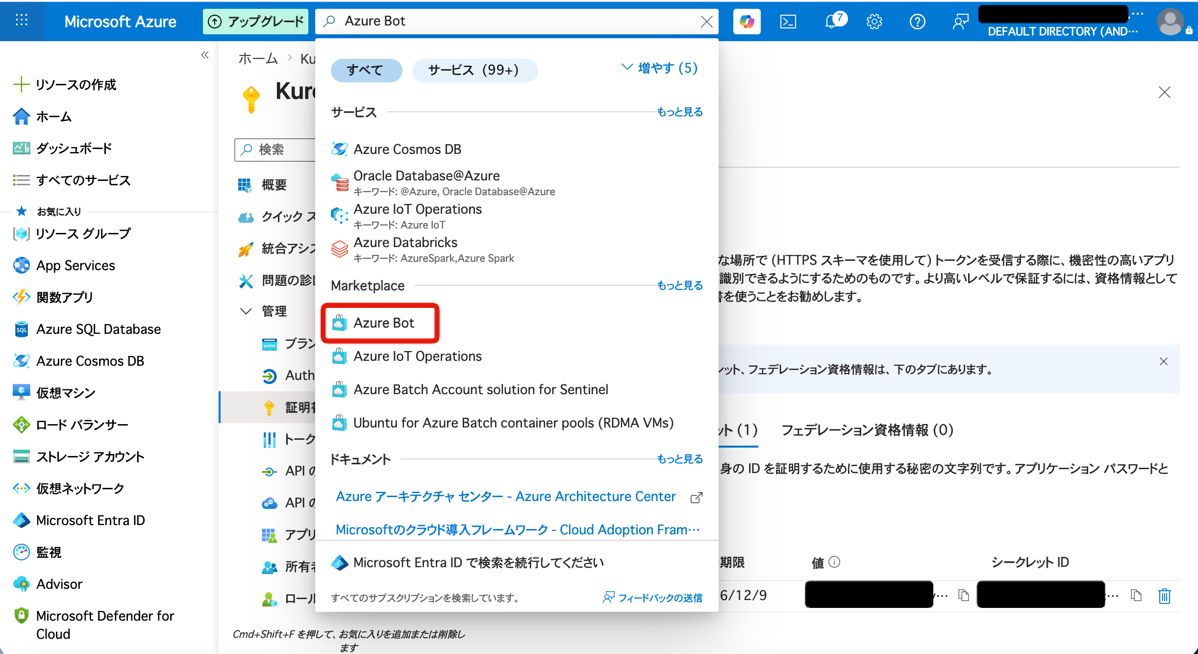This screenshot has width=1198, height=654.
Task: Focus the resource menu 検索 field
Action: coord(276,150)
